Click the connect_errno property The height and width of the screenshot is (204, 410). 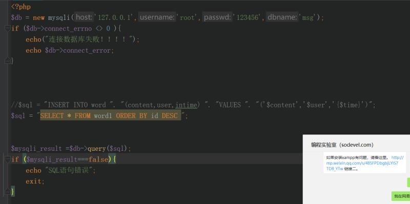[x=68, y=29]
